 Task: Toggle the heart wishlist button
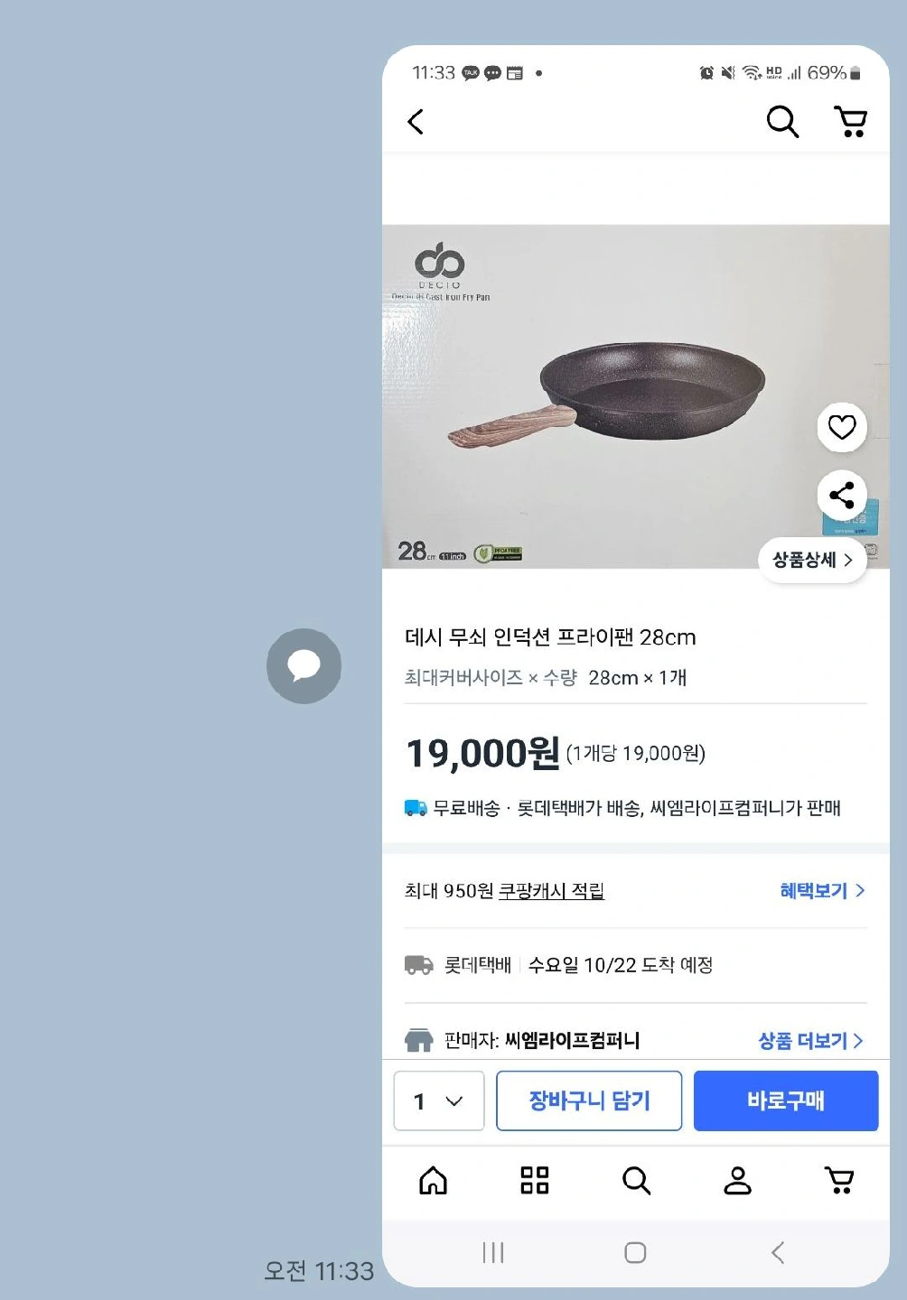point(842,427)
